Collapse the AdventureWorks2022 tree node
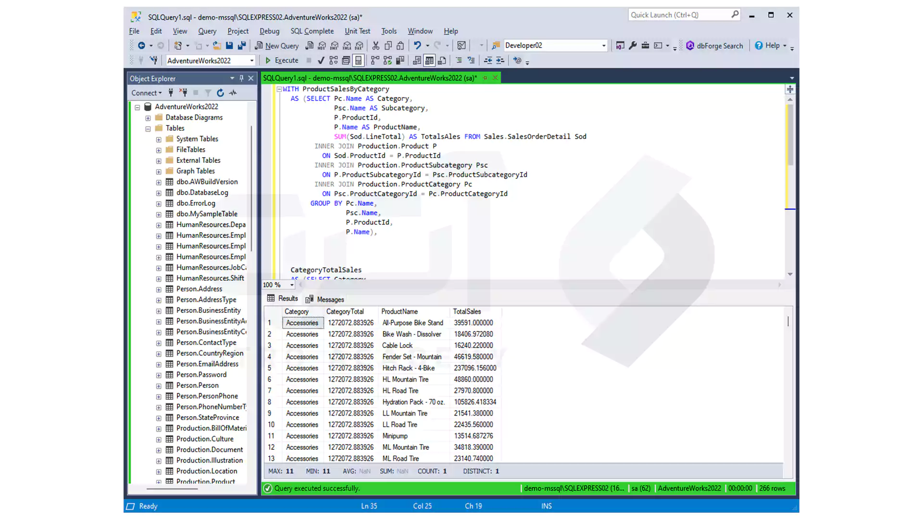Screen dimensions: 923x519 pos(137,107)
